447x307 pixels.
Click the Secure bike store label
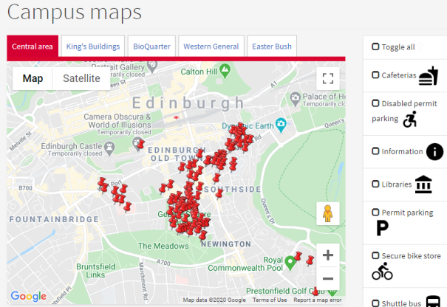point(411,256)
